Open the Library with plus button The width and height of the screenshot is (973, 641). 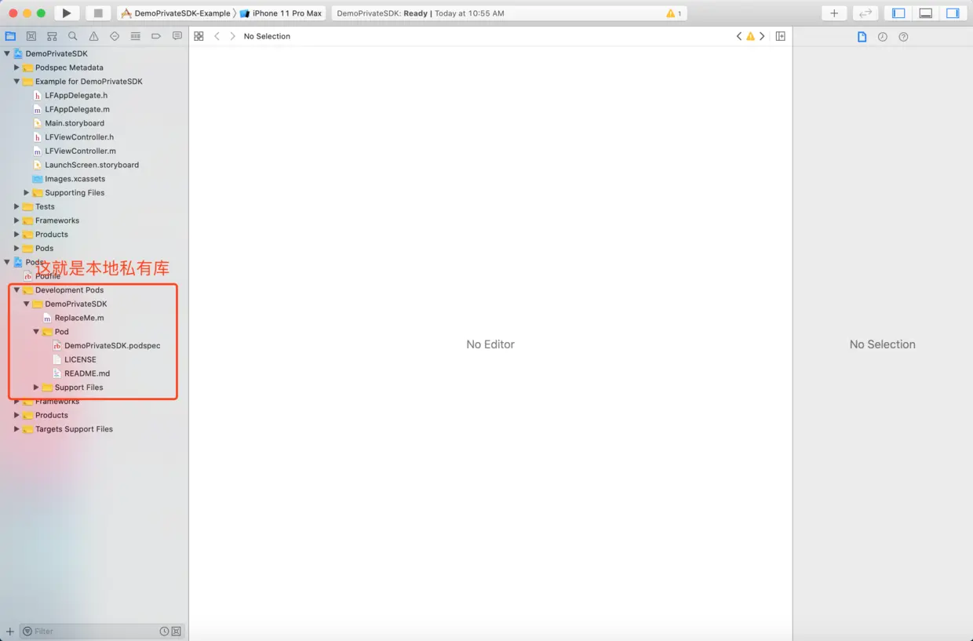tap(834, 13)
